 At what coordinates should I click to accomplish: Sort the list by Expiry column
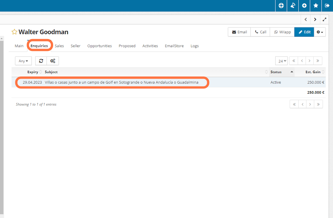(32, 72)
